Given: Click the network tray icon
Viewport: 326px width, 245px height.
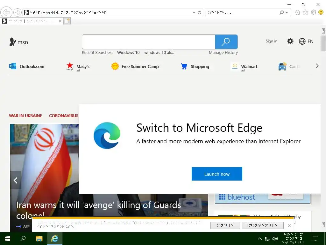Looking at the screenshot, I should (x=267, y=239).
